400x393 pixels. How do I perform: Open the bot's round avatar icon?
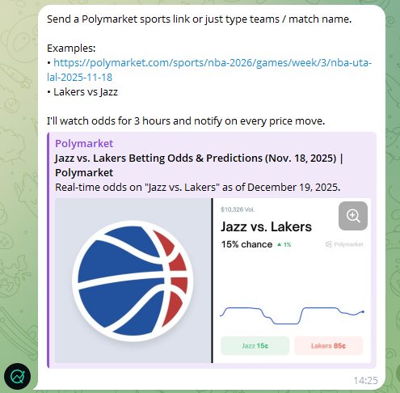pos(17,376)
